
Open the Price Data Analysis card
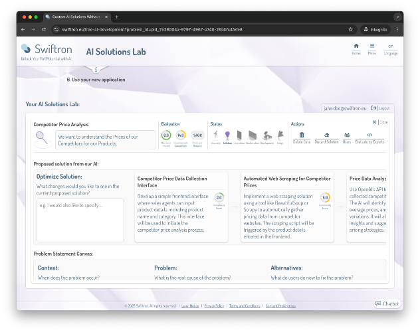pyautogui.click(x=366, y=207)
